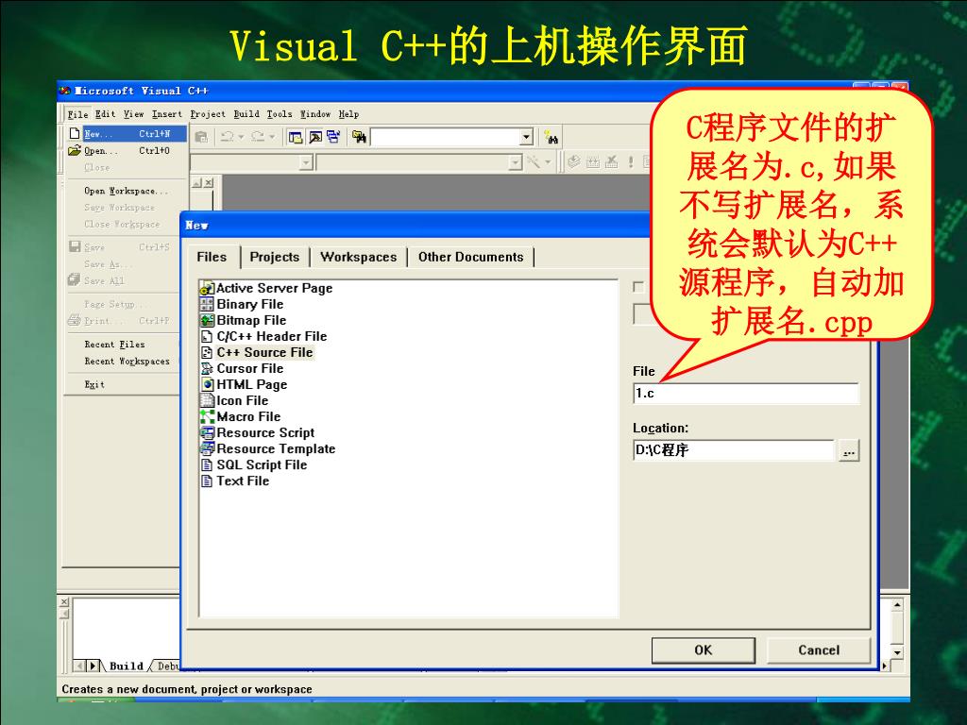Viewport: 967px width, 725px height.
Task: Select the Files tab
Action: pos(212,257)
